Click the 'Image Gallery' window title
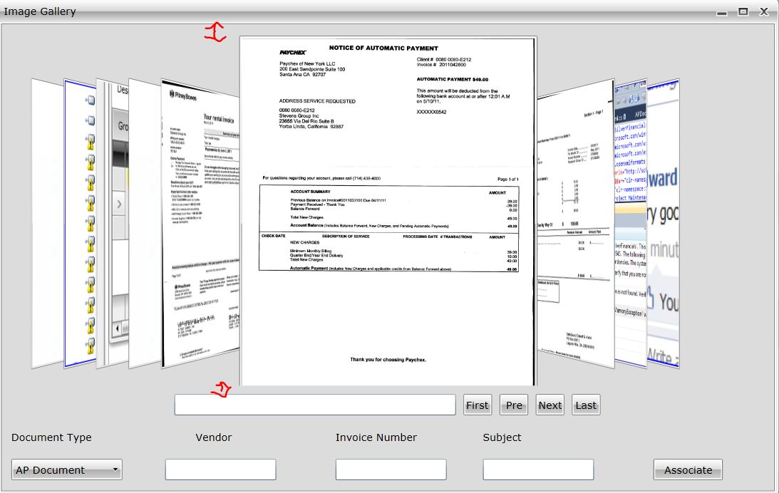Screen dimensions: 779x493 click(x=40, y=11)
